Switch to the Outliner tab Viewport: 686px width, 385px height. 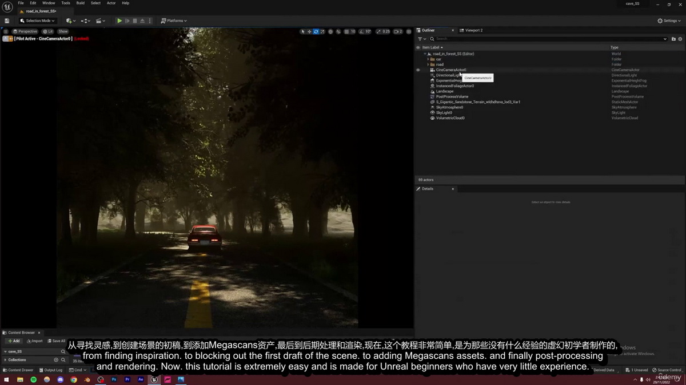tap(428, 30)
